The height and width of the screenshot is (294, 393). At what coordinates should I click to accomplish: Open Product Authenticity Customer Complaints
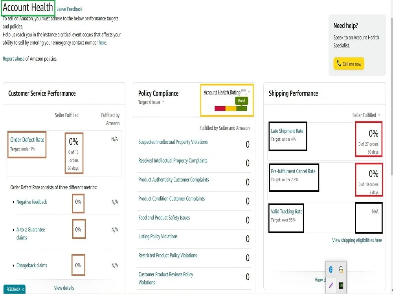point(173,180)
